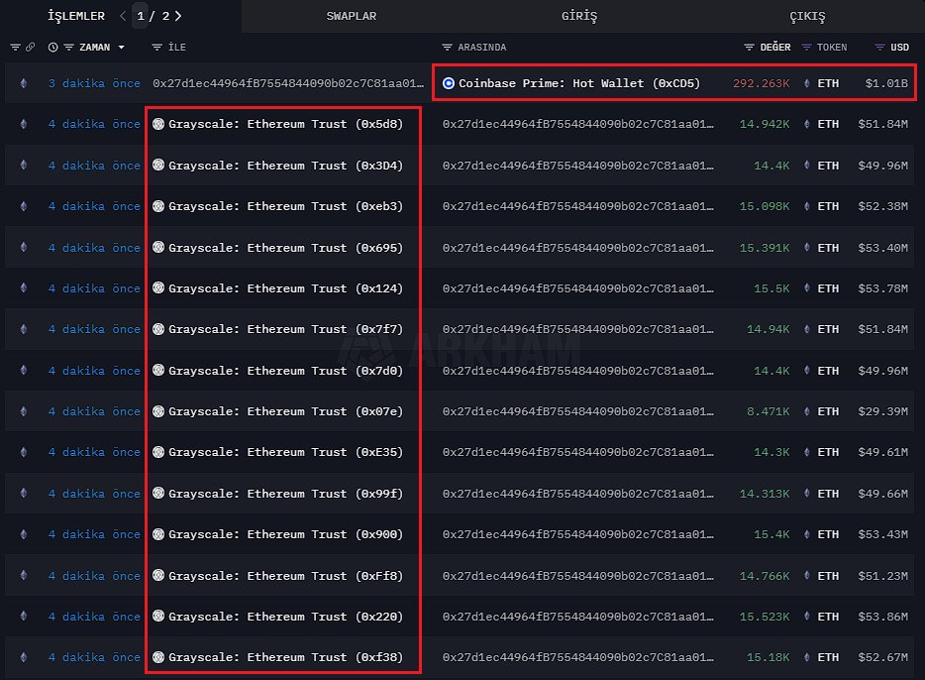Select the Çıkış tab
The height and width of the screenshot is (680, 925).
point(807,16)
